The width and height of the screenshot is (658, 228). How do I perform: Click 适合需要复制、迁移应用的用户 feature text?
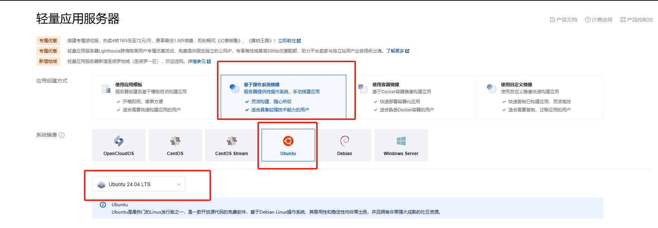click(x=539, y=110)
